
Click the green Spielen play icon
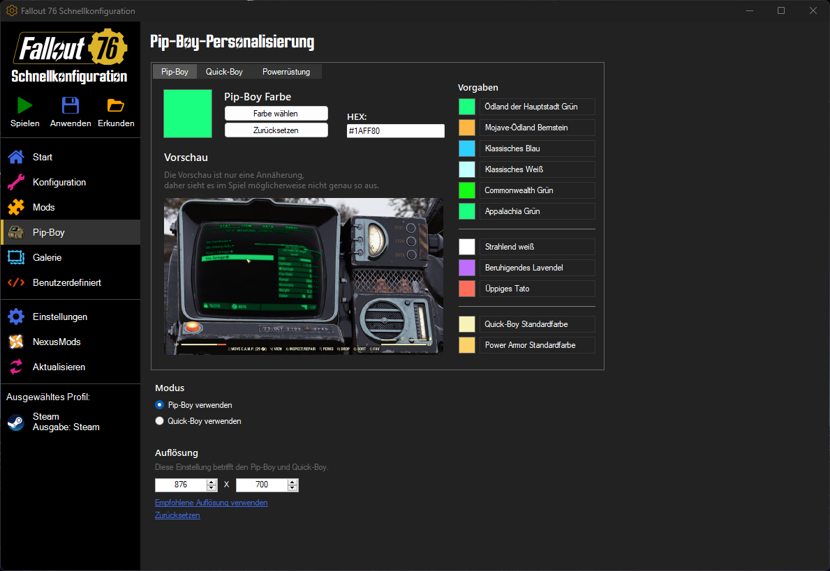[24, 105]
